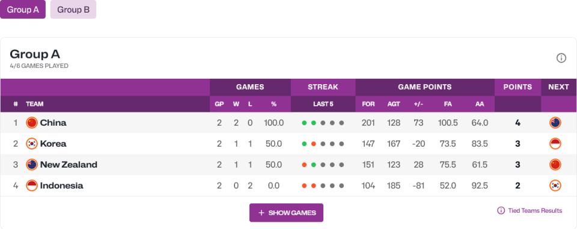Click the 4/6 GAMES PLAYED label
The image size is (577, 229).
pos(39,66)
